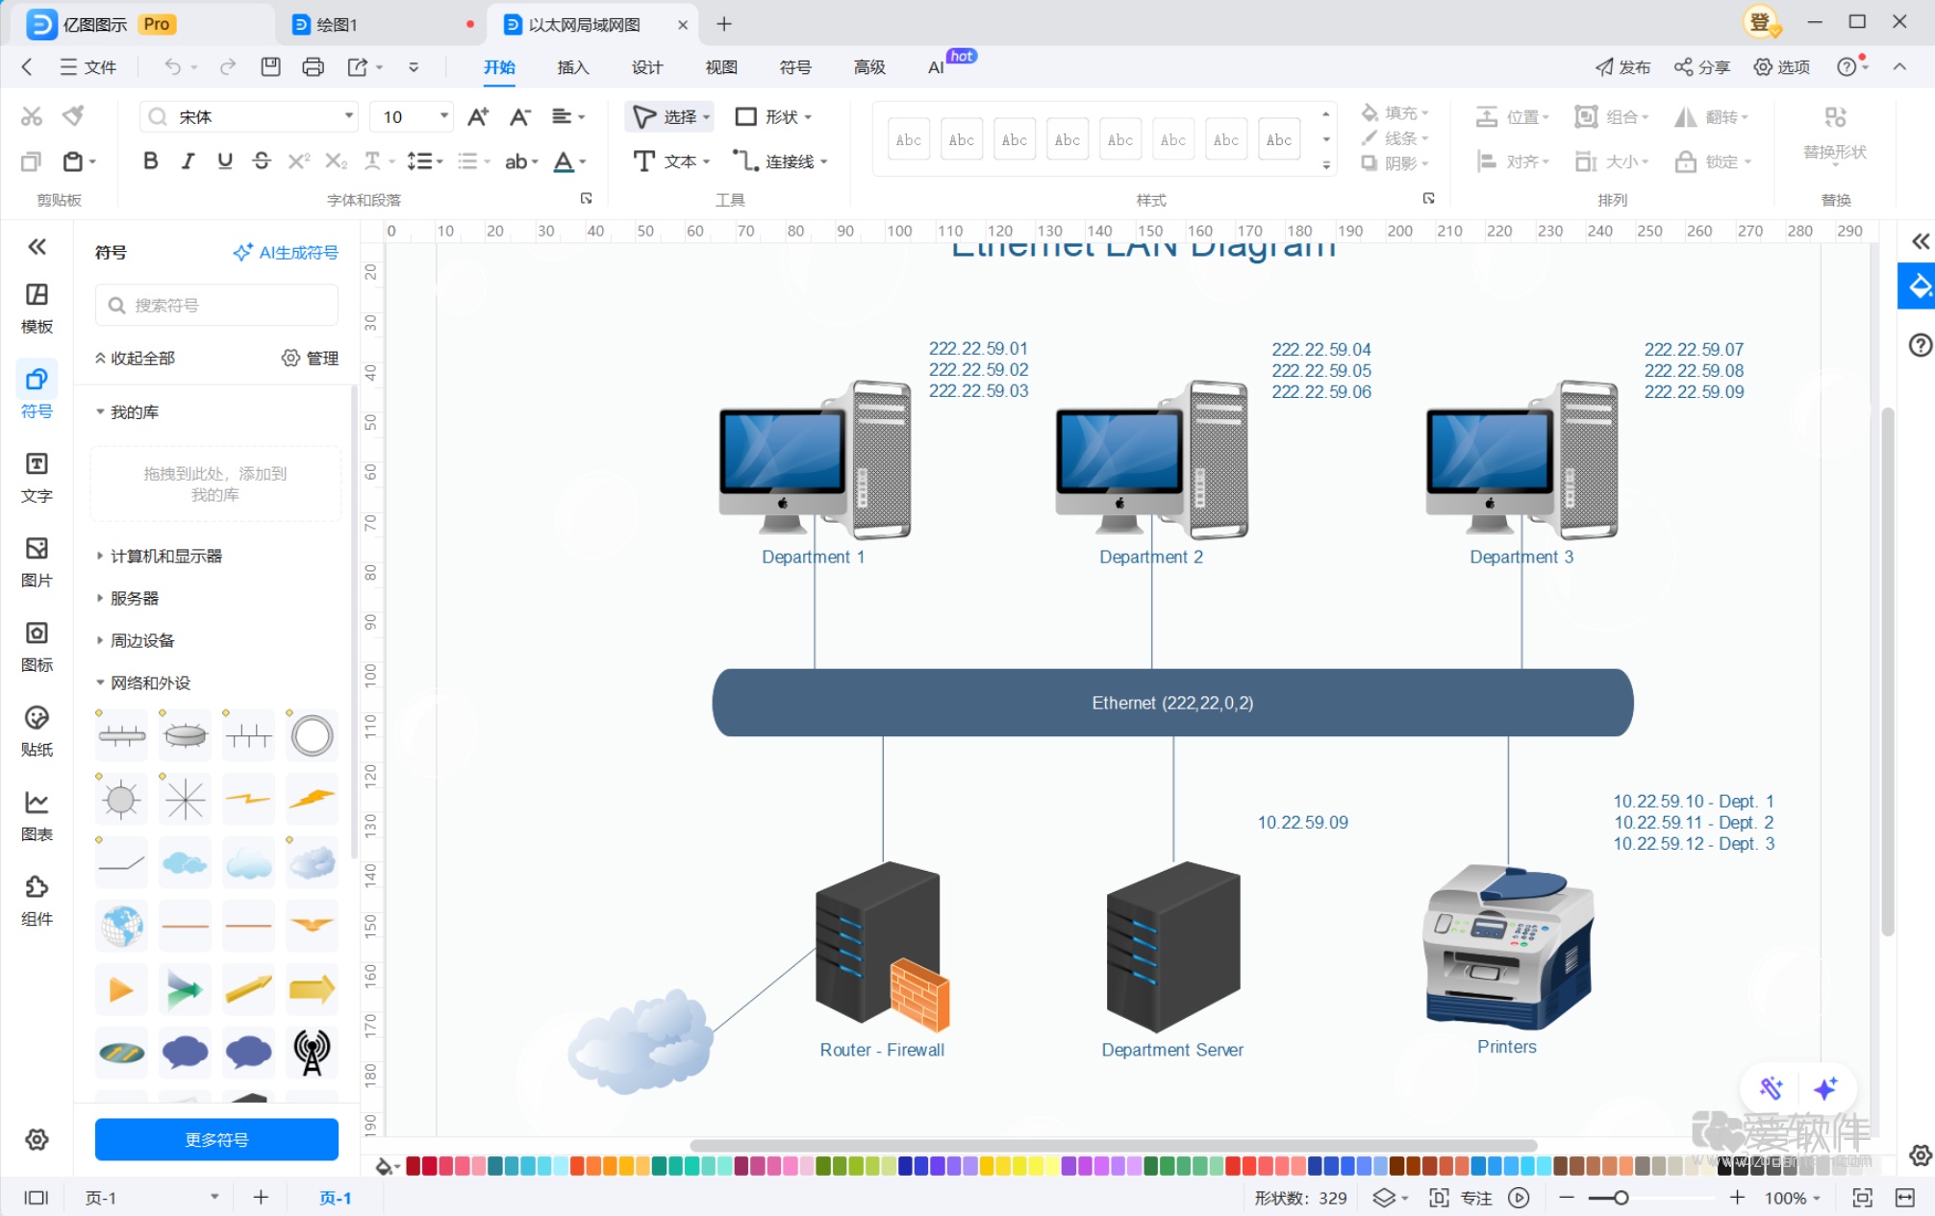The width and height of the screenshot is (1935, 1216).
Task: Open the 替换形状 replace shape tool
Action: tap(1835, 135)
